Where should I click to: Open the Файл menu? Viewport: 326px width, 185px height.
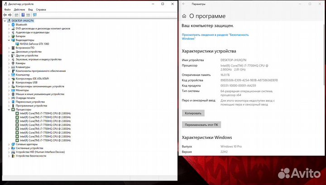[7, 9]
